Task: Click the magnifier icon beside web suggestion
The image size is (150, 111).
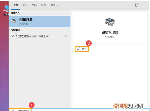Action: [x=12, y=36]
